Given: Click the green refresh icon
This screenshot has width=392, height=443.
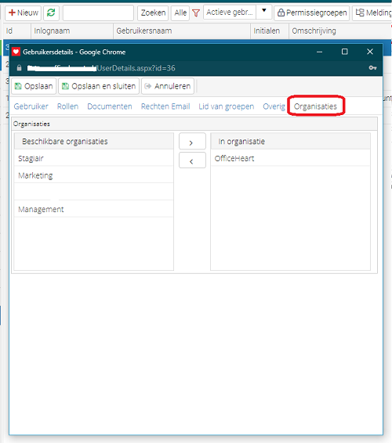Looking at the screenshot, I should tap(51, 13).
